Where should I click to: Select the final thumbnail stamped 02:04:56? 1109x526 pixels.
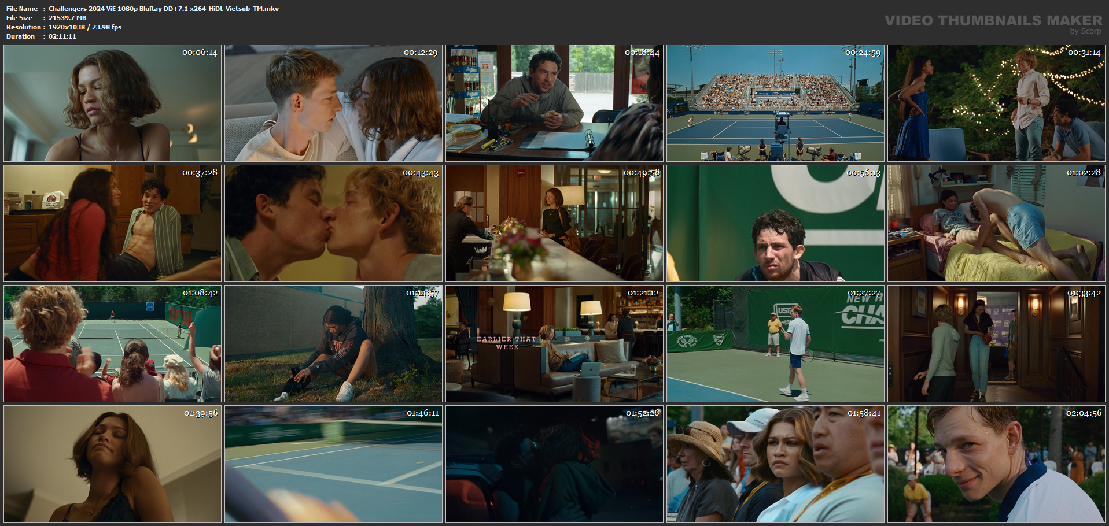[997, 464]
